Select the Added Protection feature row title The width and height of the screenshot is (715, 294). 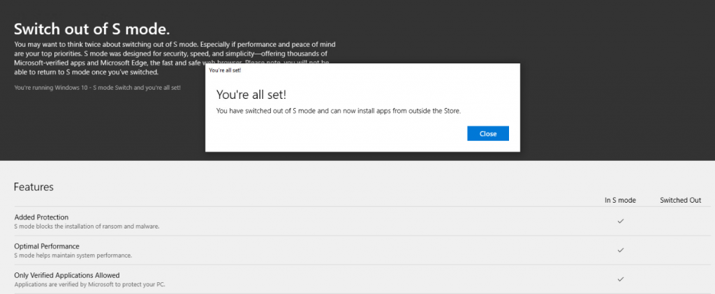pos(41,217)
